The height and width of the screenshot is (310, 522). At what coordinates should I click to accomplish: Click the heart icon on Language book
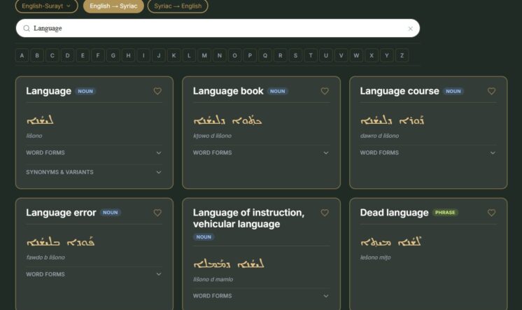pyautogui.click(x=325, y=91)
